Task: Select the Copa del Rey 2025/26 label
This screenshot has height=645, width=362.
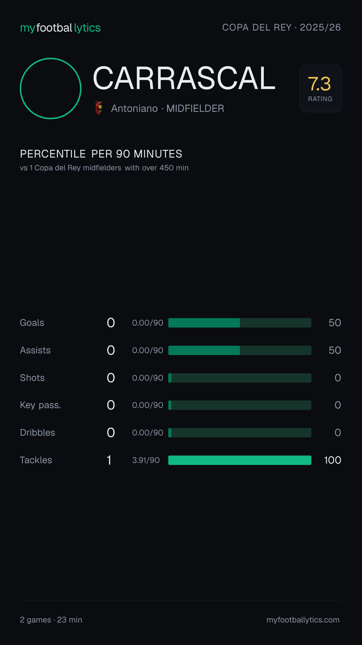Action: coord(282,27)
